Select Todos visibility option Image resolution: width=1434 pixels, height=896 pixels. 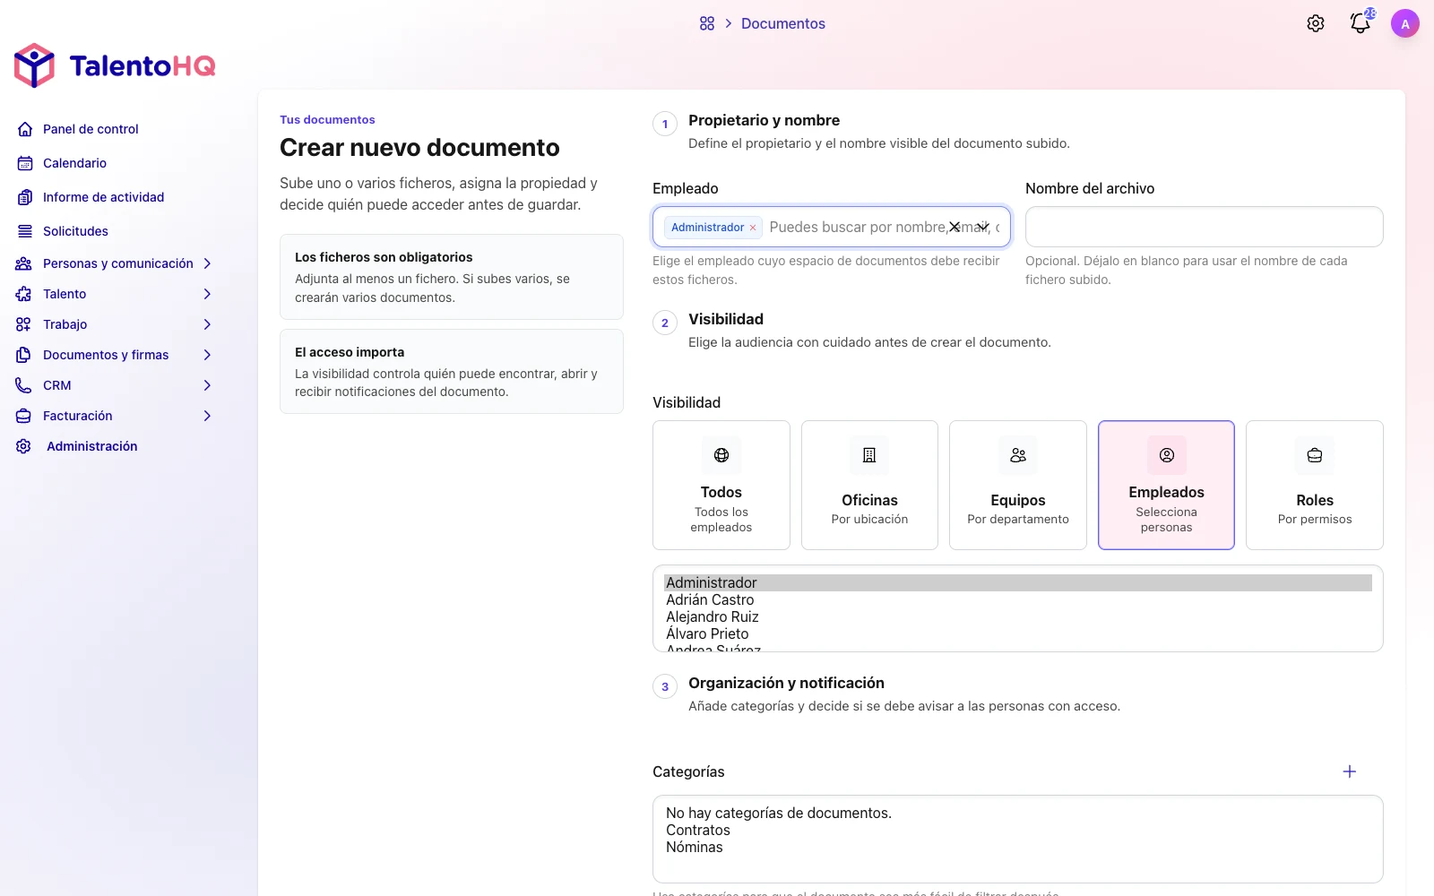coord(721,485)
